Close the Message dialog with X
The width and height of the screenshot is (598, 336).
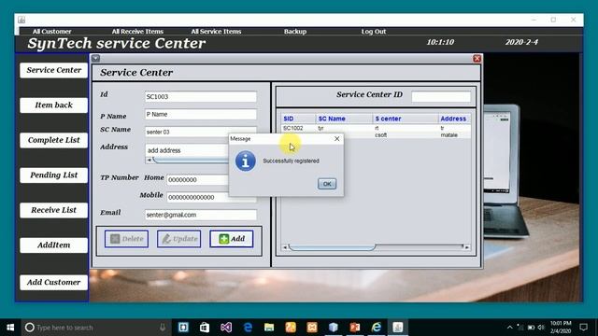[x=336, y=139]
